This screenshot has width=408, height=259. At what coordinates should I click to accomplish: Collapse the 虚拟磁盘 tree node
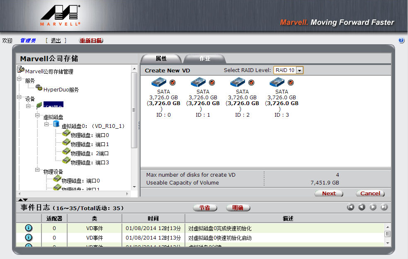tap(37, 115)
